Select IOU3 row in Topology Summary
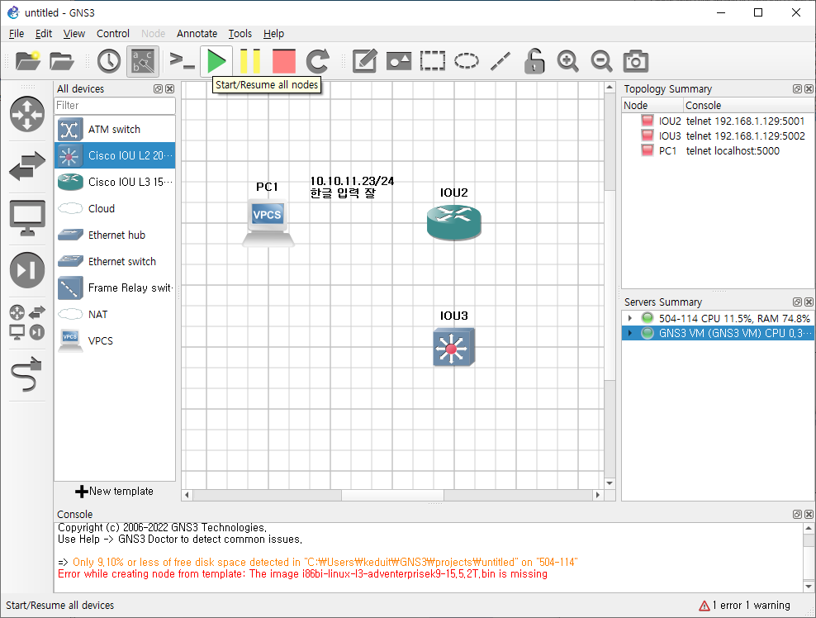The image size is (816, 618). pyautogui.click(x=719, y=135)
